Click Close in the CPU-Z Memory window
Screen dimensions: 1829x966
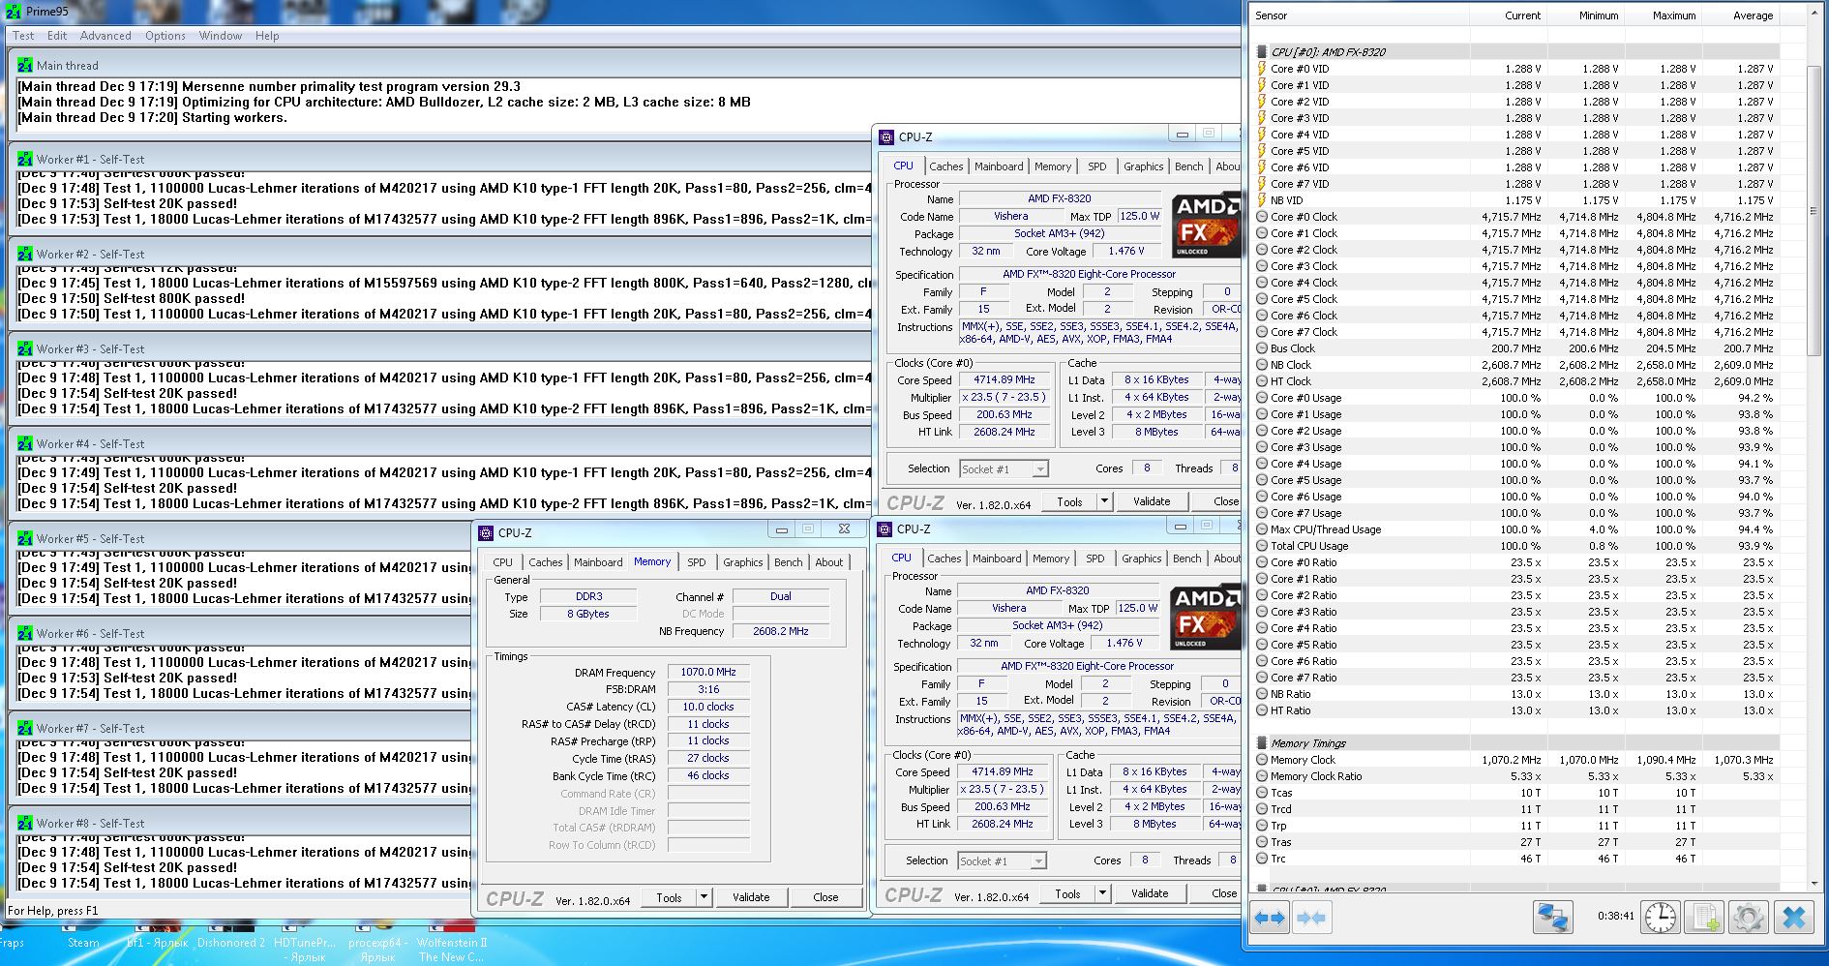(x=825, y=897)
